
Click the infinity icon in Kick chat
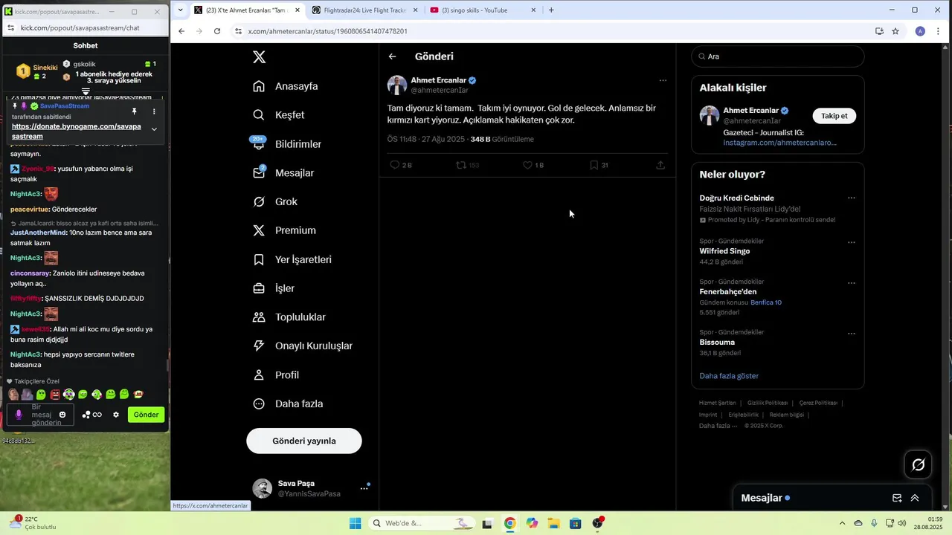[x=97, y=415]
